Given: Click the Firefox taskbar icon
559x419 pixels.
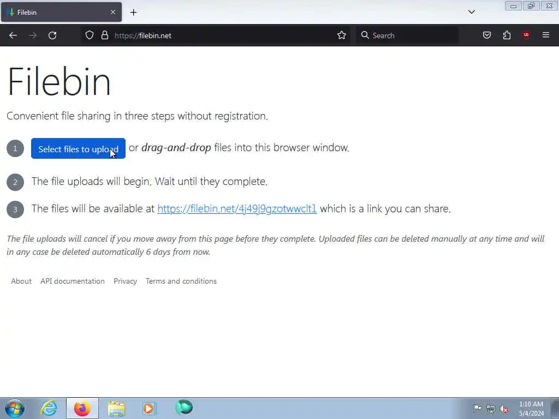Looking at the screenshot, I should point(82,408).
